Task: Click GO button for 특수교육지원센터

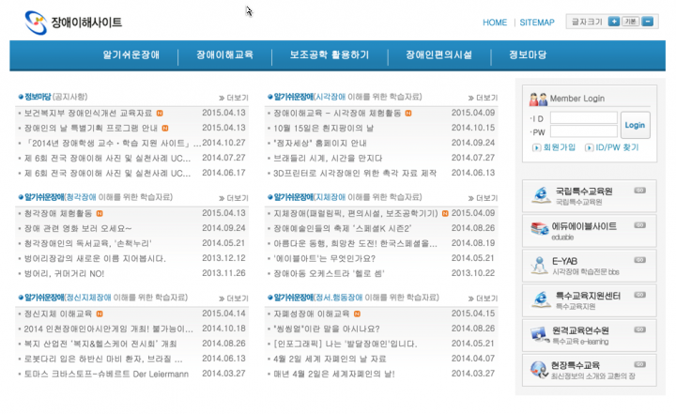Action: click(x=639, y=295)
